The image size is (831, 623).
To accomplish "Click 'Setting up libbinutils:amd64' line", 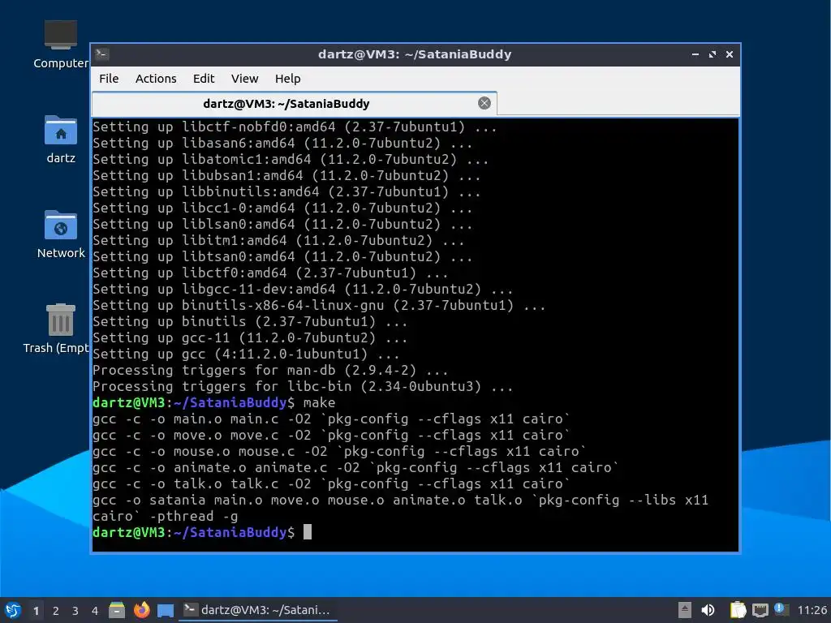I will coord(286,191).
